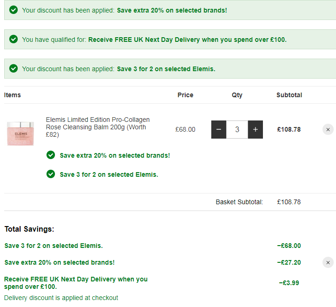This screenshot has width=336, height=307.
Task: Click 'Delivery discount is applied at checkout' note
Action: click(61, 298)
